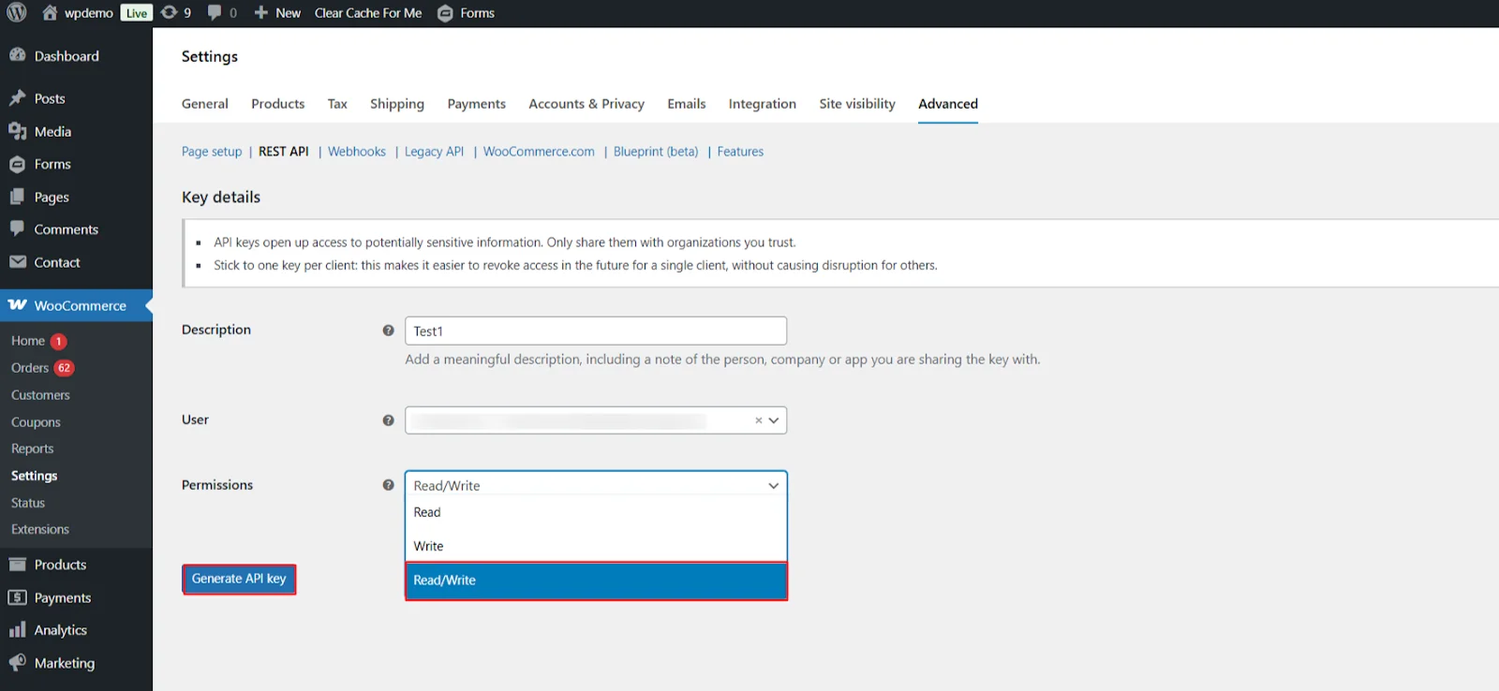Open Status submenu item
The height and width of the screenshot is (691, 1499).
[28, 503]
